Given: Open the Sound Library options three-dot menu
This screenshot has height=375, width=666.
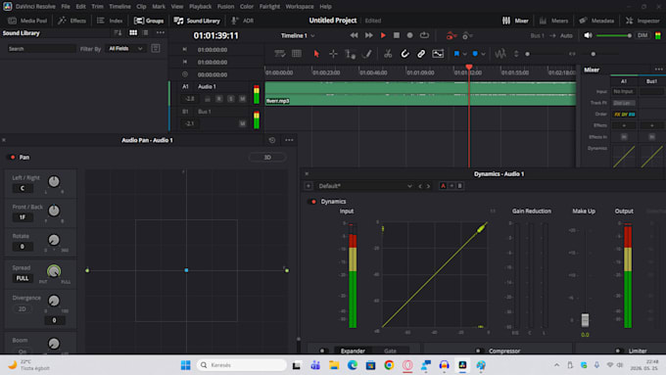Looking at the screenshot, I should coord(160,32).
